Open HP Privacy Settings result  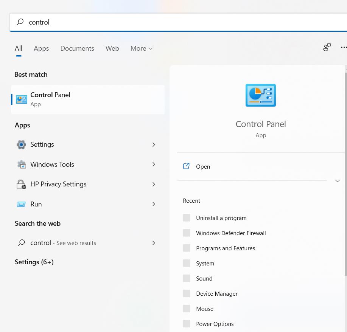click(88, 184)
